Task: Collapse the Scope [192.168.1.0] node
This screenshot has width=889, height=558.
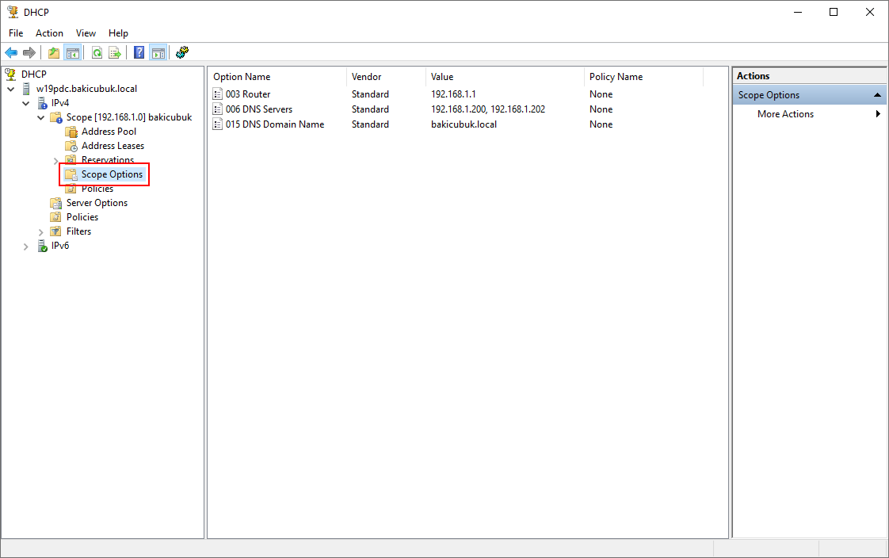Action: (x=41, y=117)
